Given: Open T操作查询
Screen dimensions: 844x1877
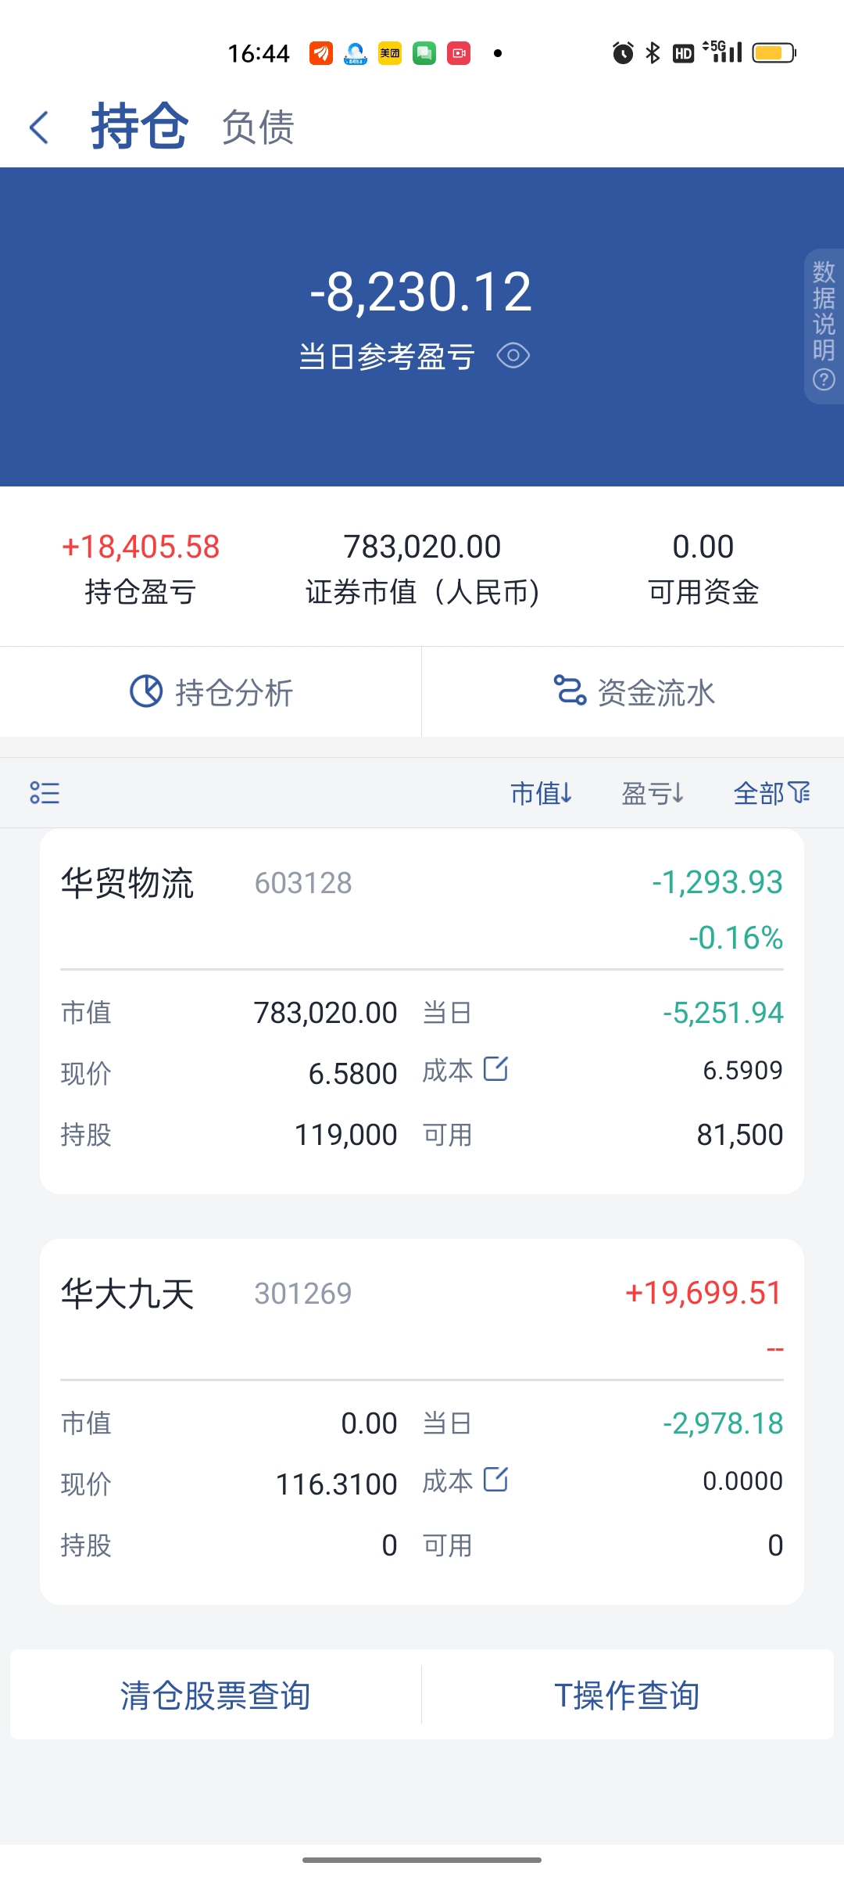Looking at the screenshot, I should coord(627,1696).
